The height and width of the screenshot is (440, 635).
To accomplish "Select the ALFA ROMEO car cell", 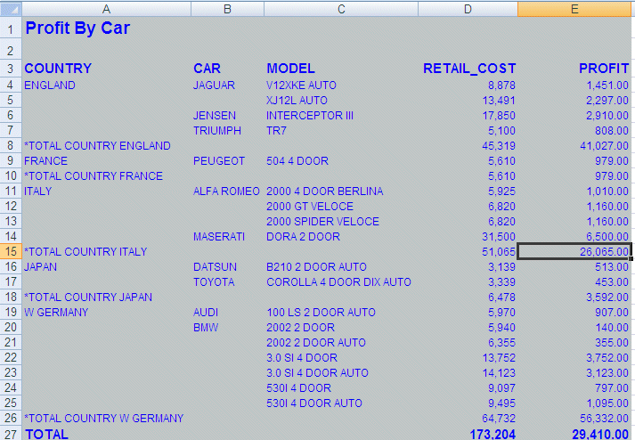I will pos(226,191).
